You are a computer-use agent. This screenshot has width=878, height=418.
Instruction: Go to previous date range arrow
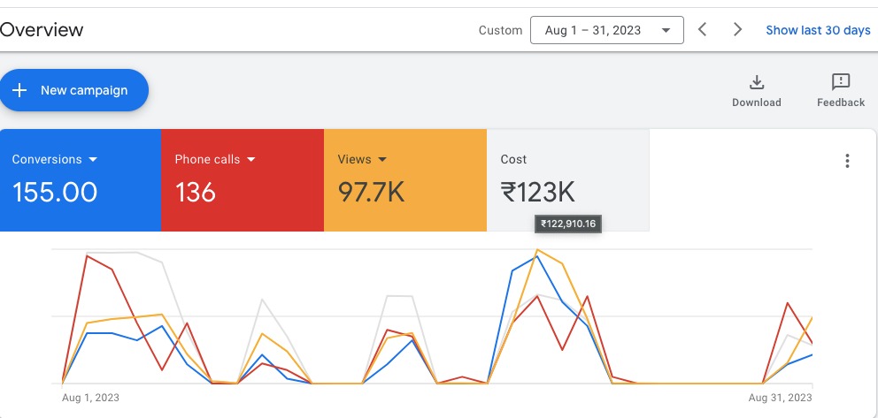coord(702,30)
